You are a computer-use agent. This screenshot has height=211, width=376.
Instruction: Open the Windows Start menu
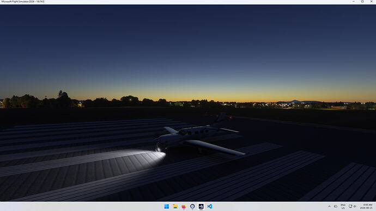click(x=166, y=207)
